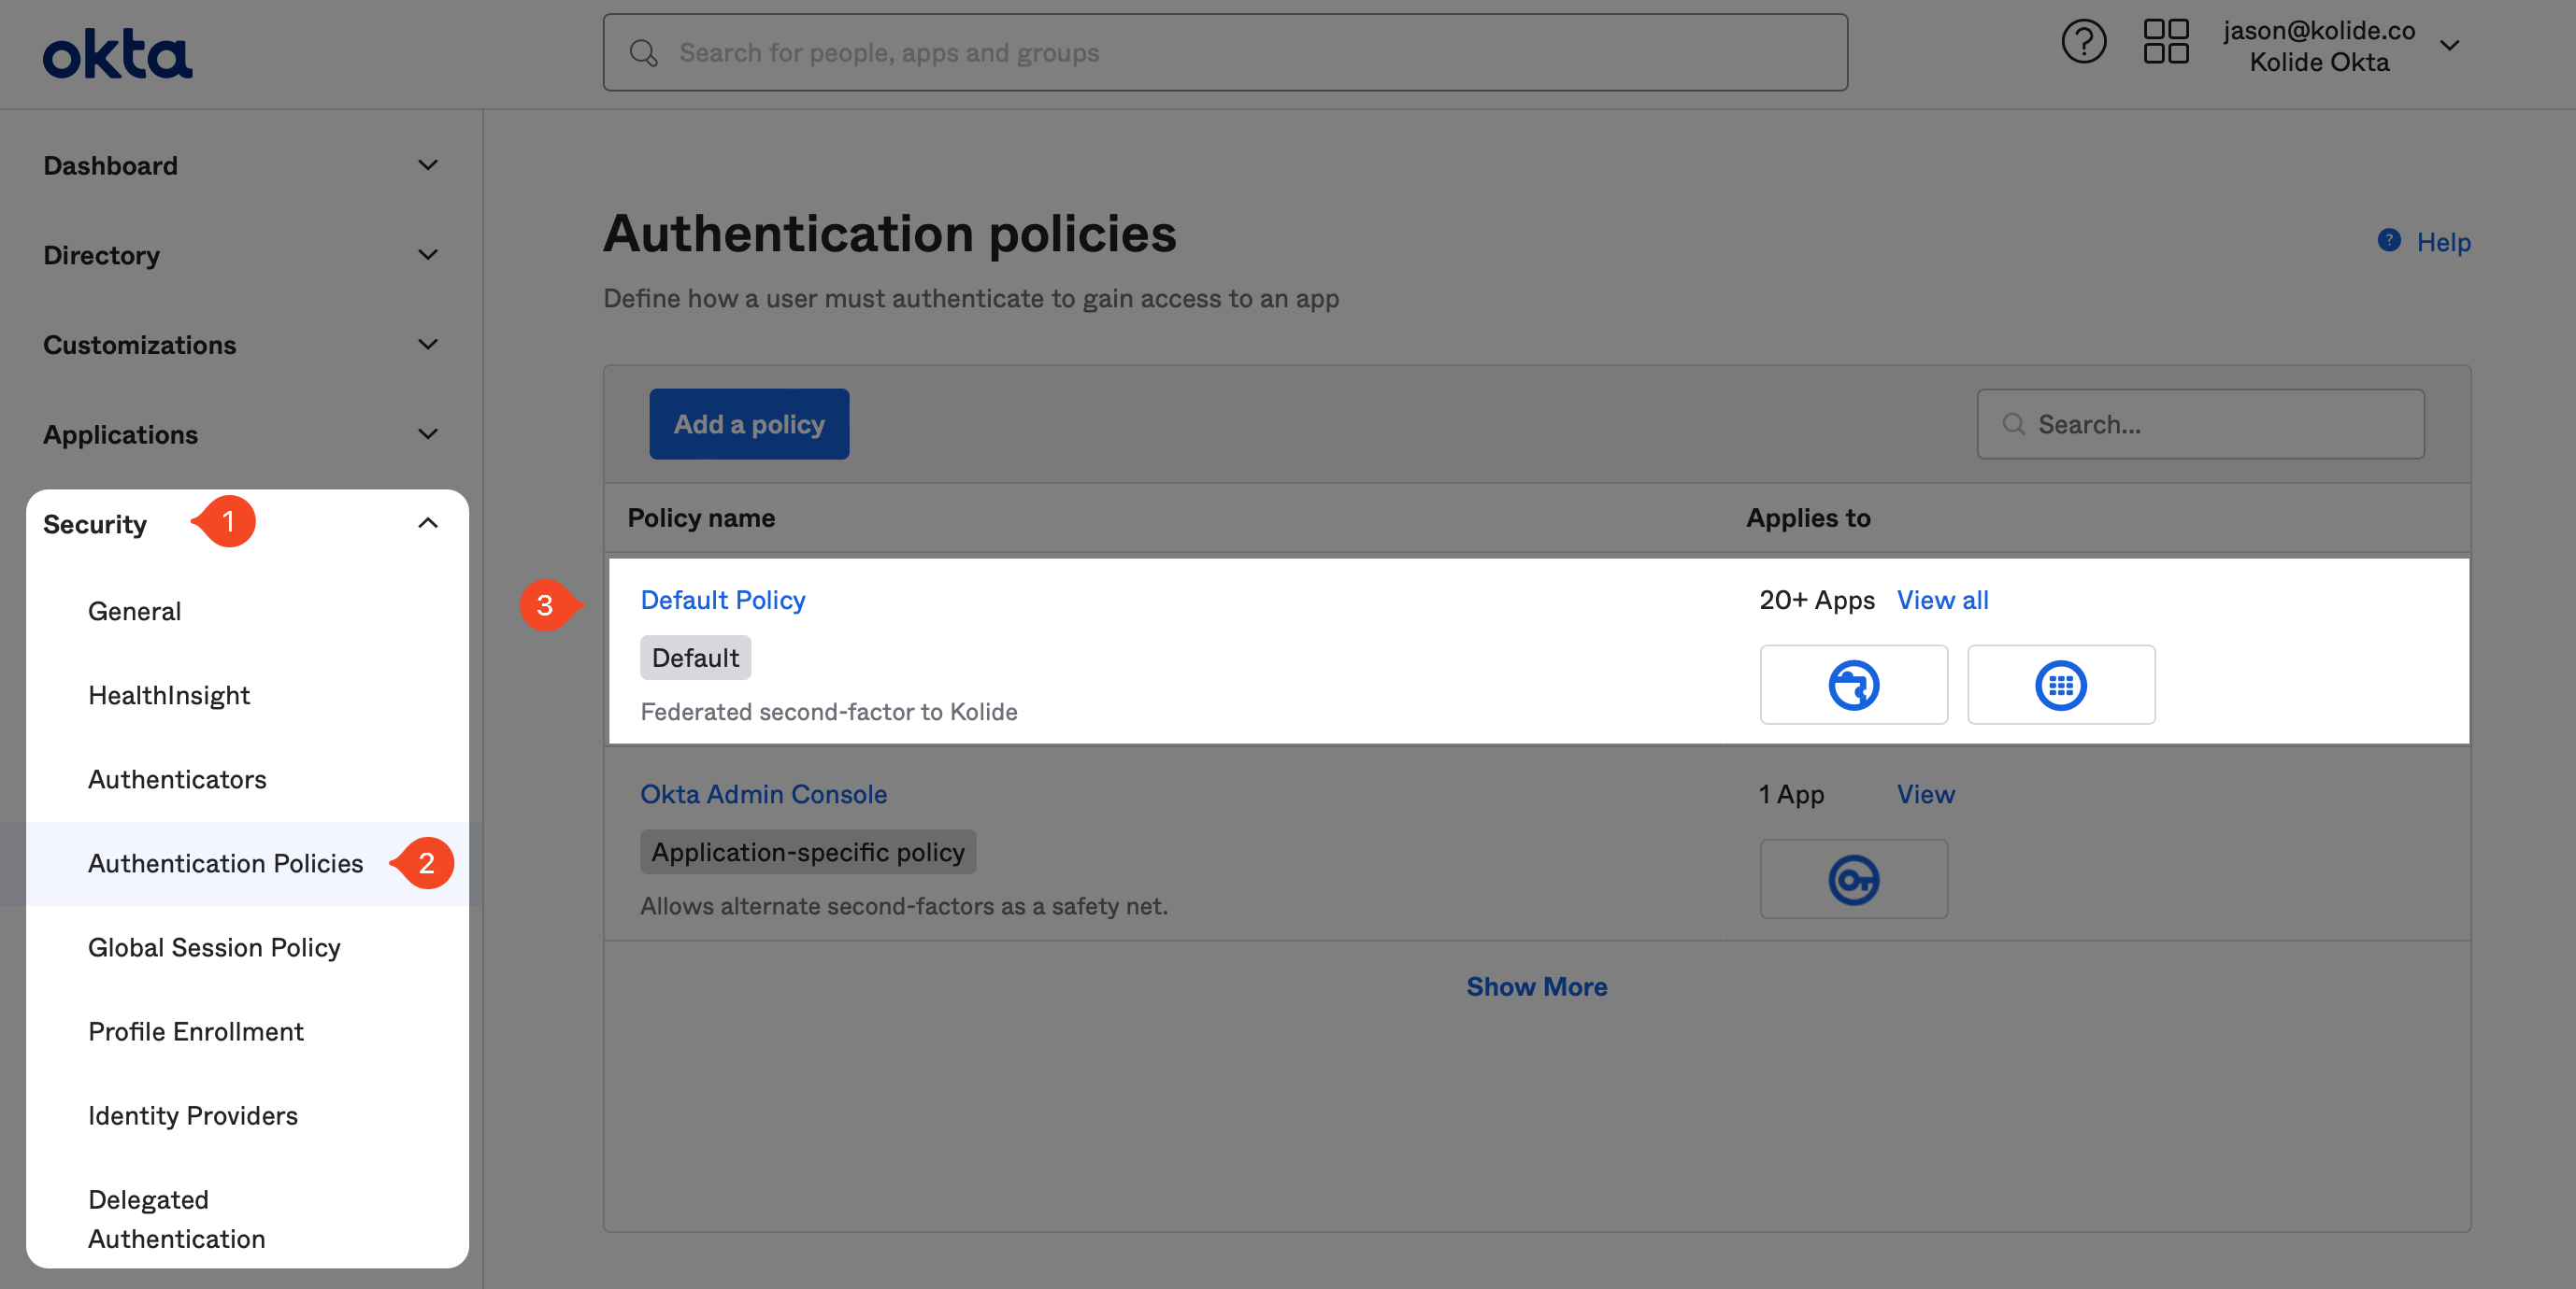Click the Federated second-factor to Kolide description
This screenshot has width=2576, height=1289.
(829, 712)
